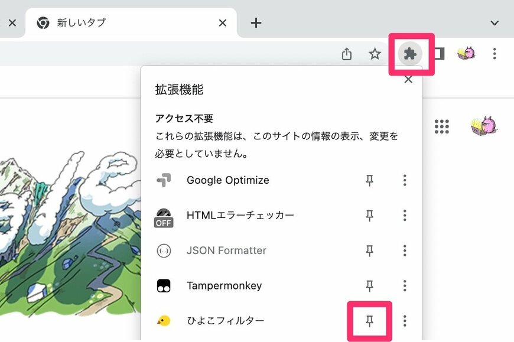Click the Tampermonkey extension icon

coord(164,285)
